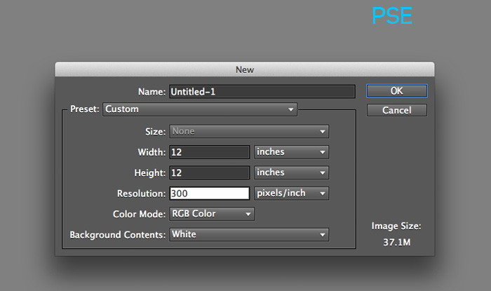This screenshot has height=291, width=491.
Task: Open the Width units dropdown
Action: point(291,152)
